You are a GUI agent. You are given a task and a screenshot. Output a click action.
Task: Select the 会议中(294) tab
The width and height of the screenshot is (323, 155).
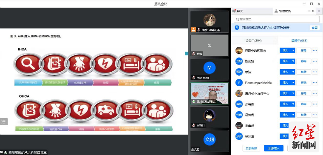click(254, 40)
